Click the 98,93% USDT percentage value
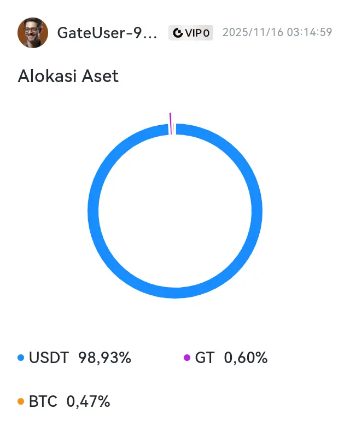This screenshot has width=350, height=432. 104,358
